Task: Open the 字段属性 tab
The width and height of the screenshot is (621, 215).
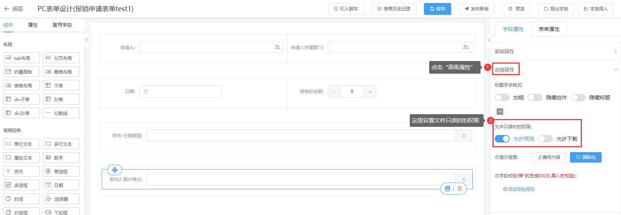Action: [513, 29]
